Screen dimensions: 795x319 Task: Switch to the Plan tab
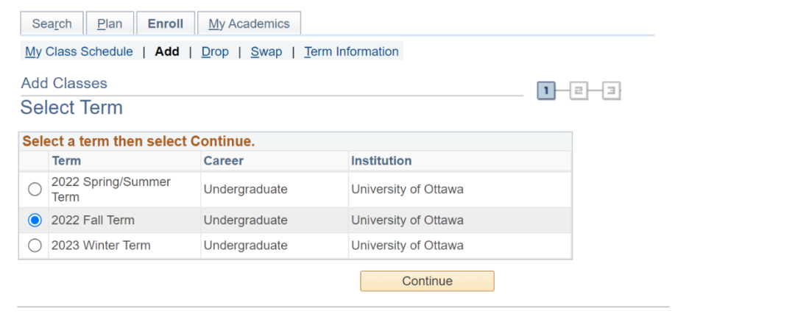(110, 24)
